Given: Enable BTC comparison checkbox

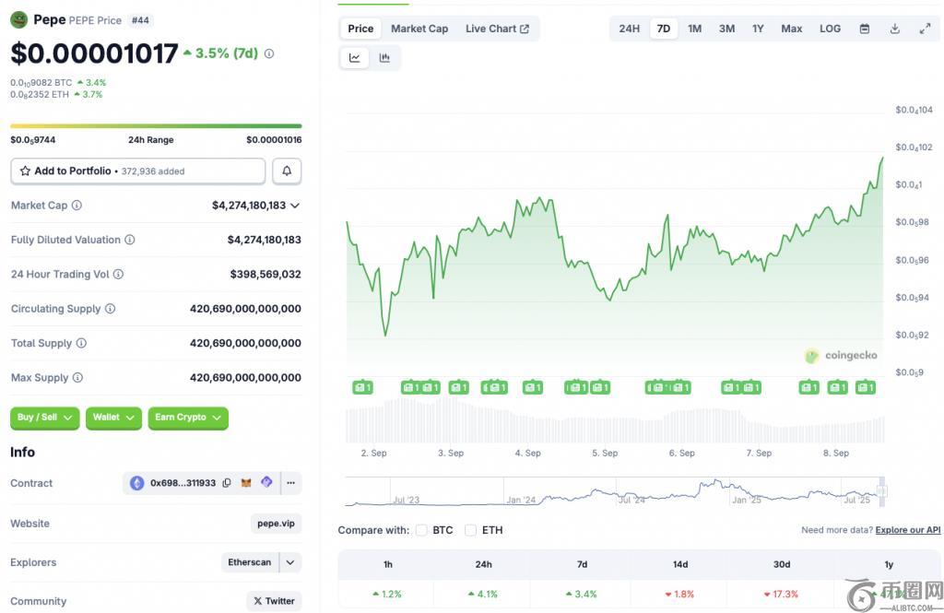Looking at the screenshot, I should click(421, 530).
